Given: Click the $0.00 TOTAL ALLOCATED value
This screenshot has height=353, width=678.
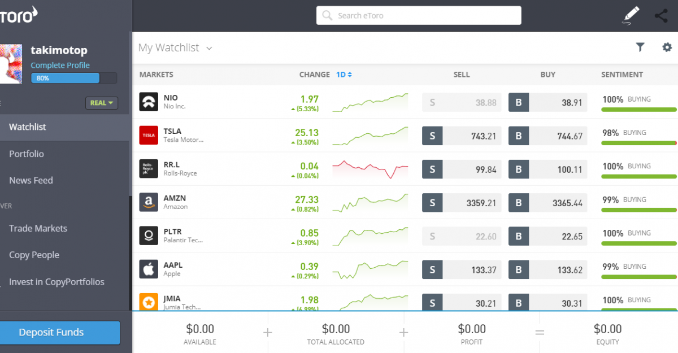Looking at the screenshot, I should point(336,329).
